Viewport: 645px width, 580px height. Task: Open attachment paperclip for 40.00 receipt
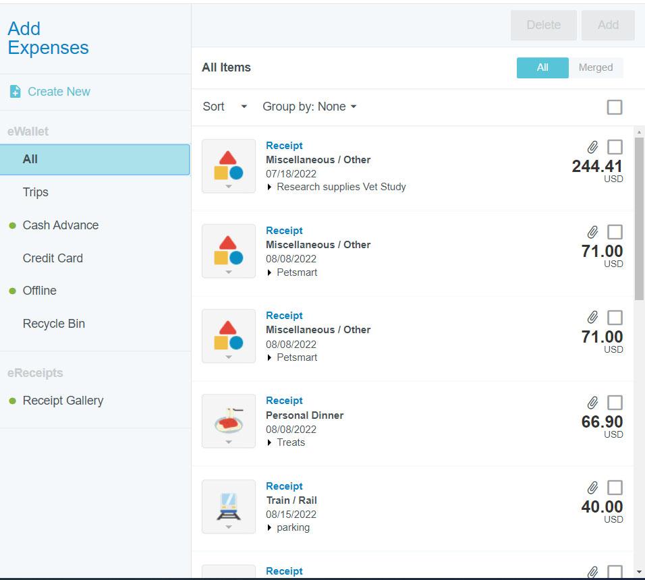[592, 488]
